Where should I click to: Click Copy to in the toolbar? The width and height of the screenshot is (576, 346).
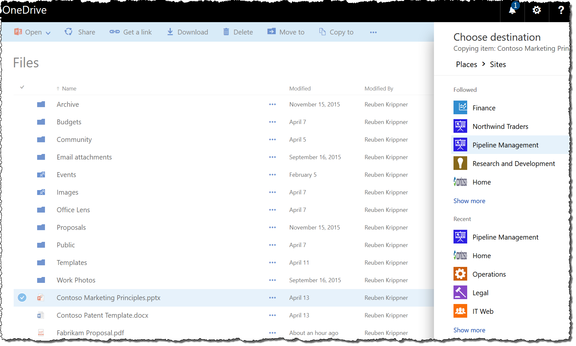(x=336, y=32)
